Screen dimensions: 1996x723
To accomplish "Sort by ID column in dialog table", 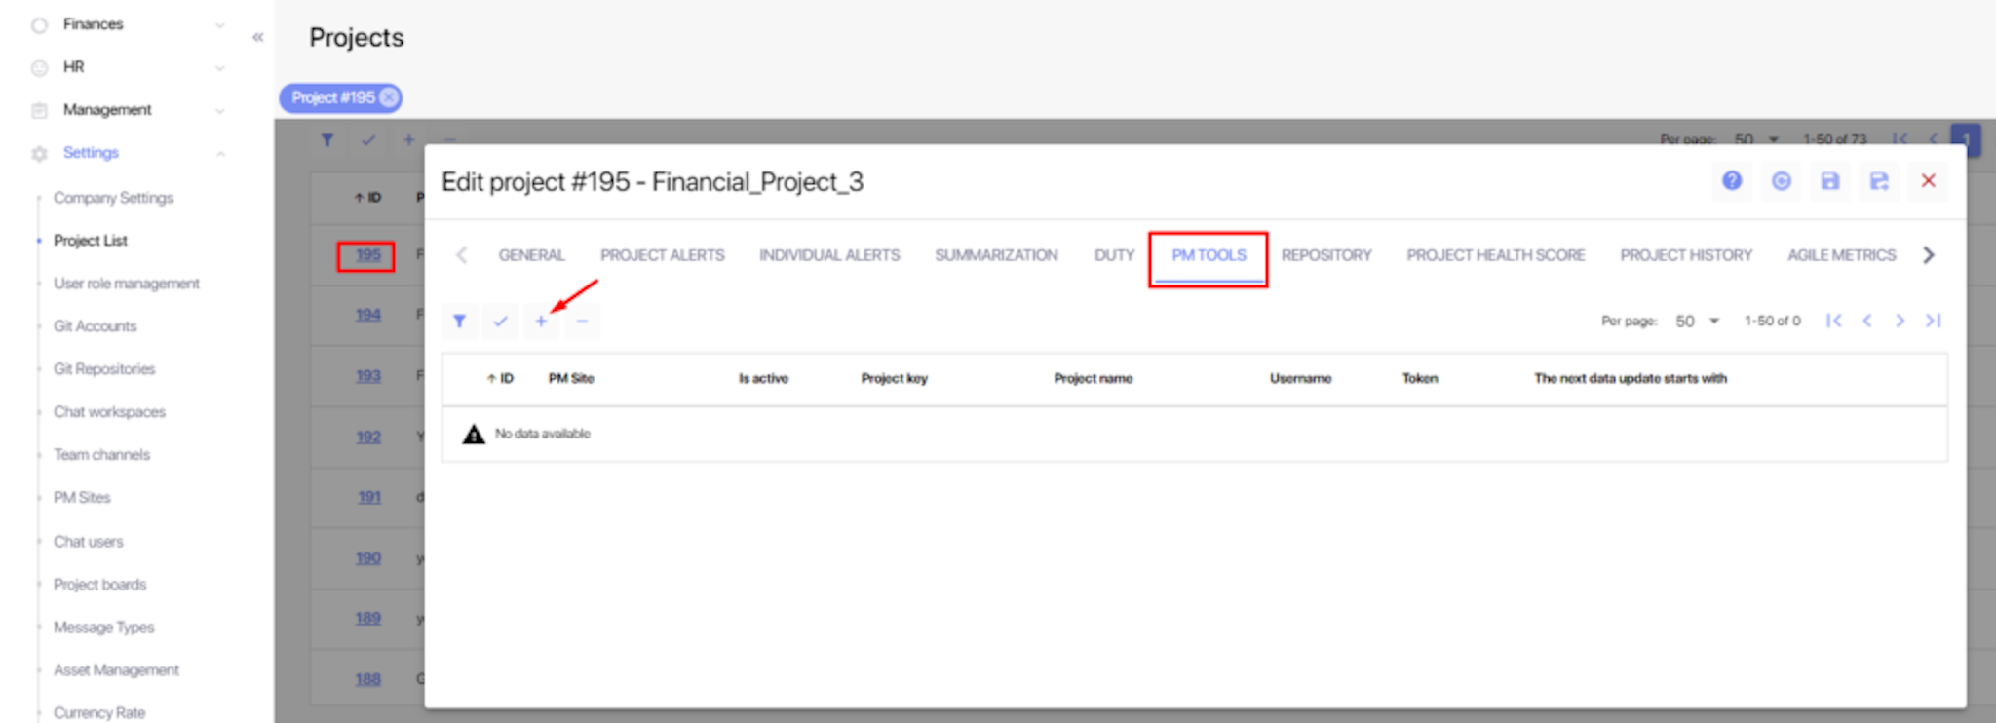I will tap(500, 378).
